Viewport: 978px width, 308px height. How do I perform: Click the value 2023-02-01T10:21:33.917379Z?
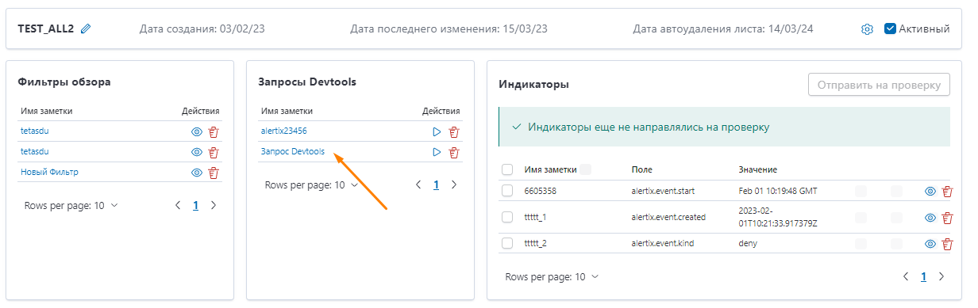click(778, 217)
